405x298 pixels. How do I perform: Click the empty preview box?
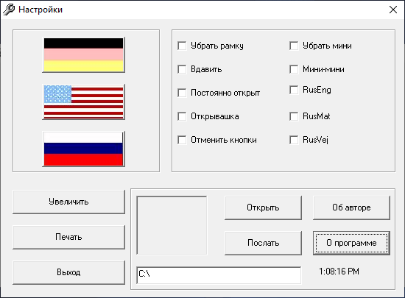click(x=172, y=225)
